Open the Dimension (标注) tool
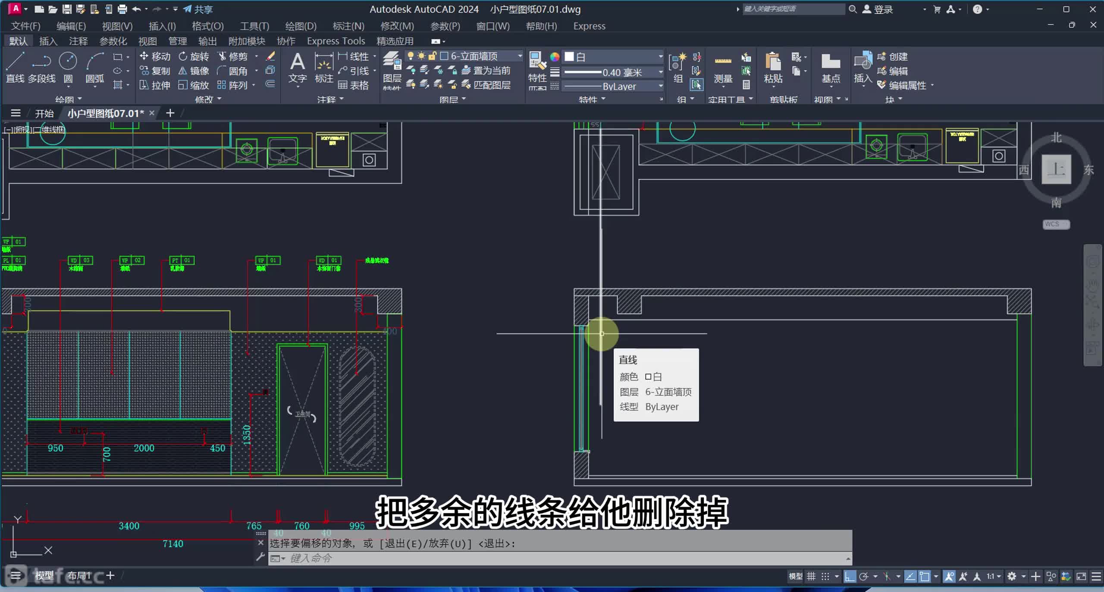The width and height of the screenshot is (1104, 592). click(x=324, y=67)
